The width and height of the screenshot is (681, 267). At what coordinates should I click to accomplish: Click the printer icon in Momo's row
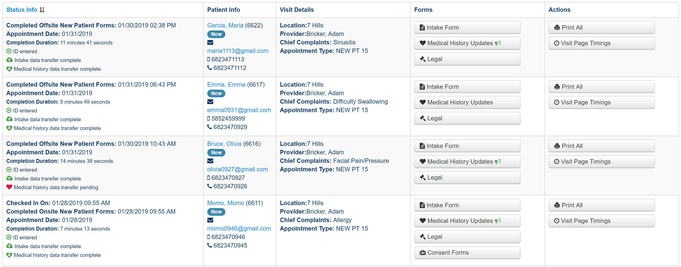557,205
